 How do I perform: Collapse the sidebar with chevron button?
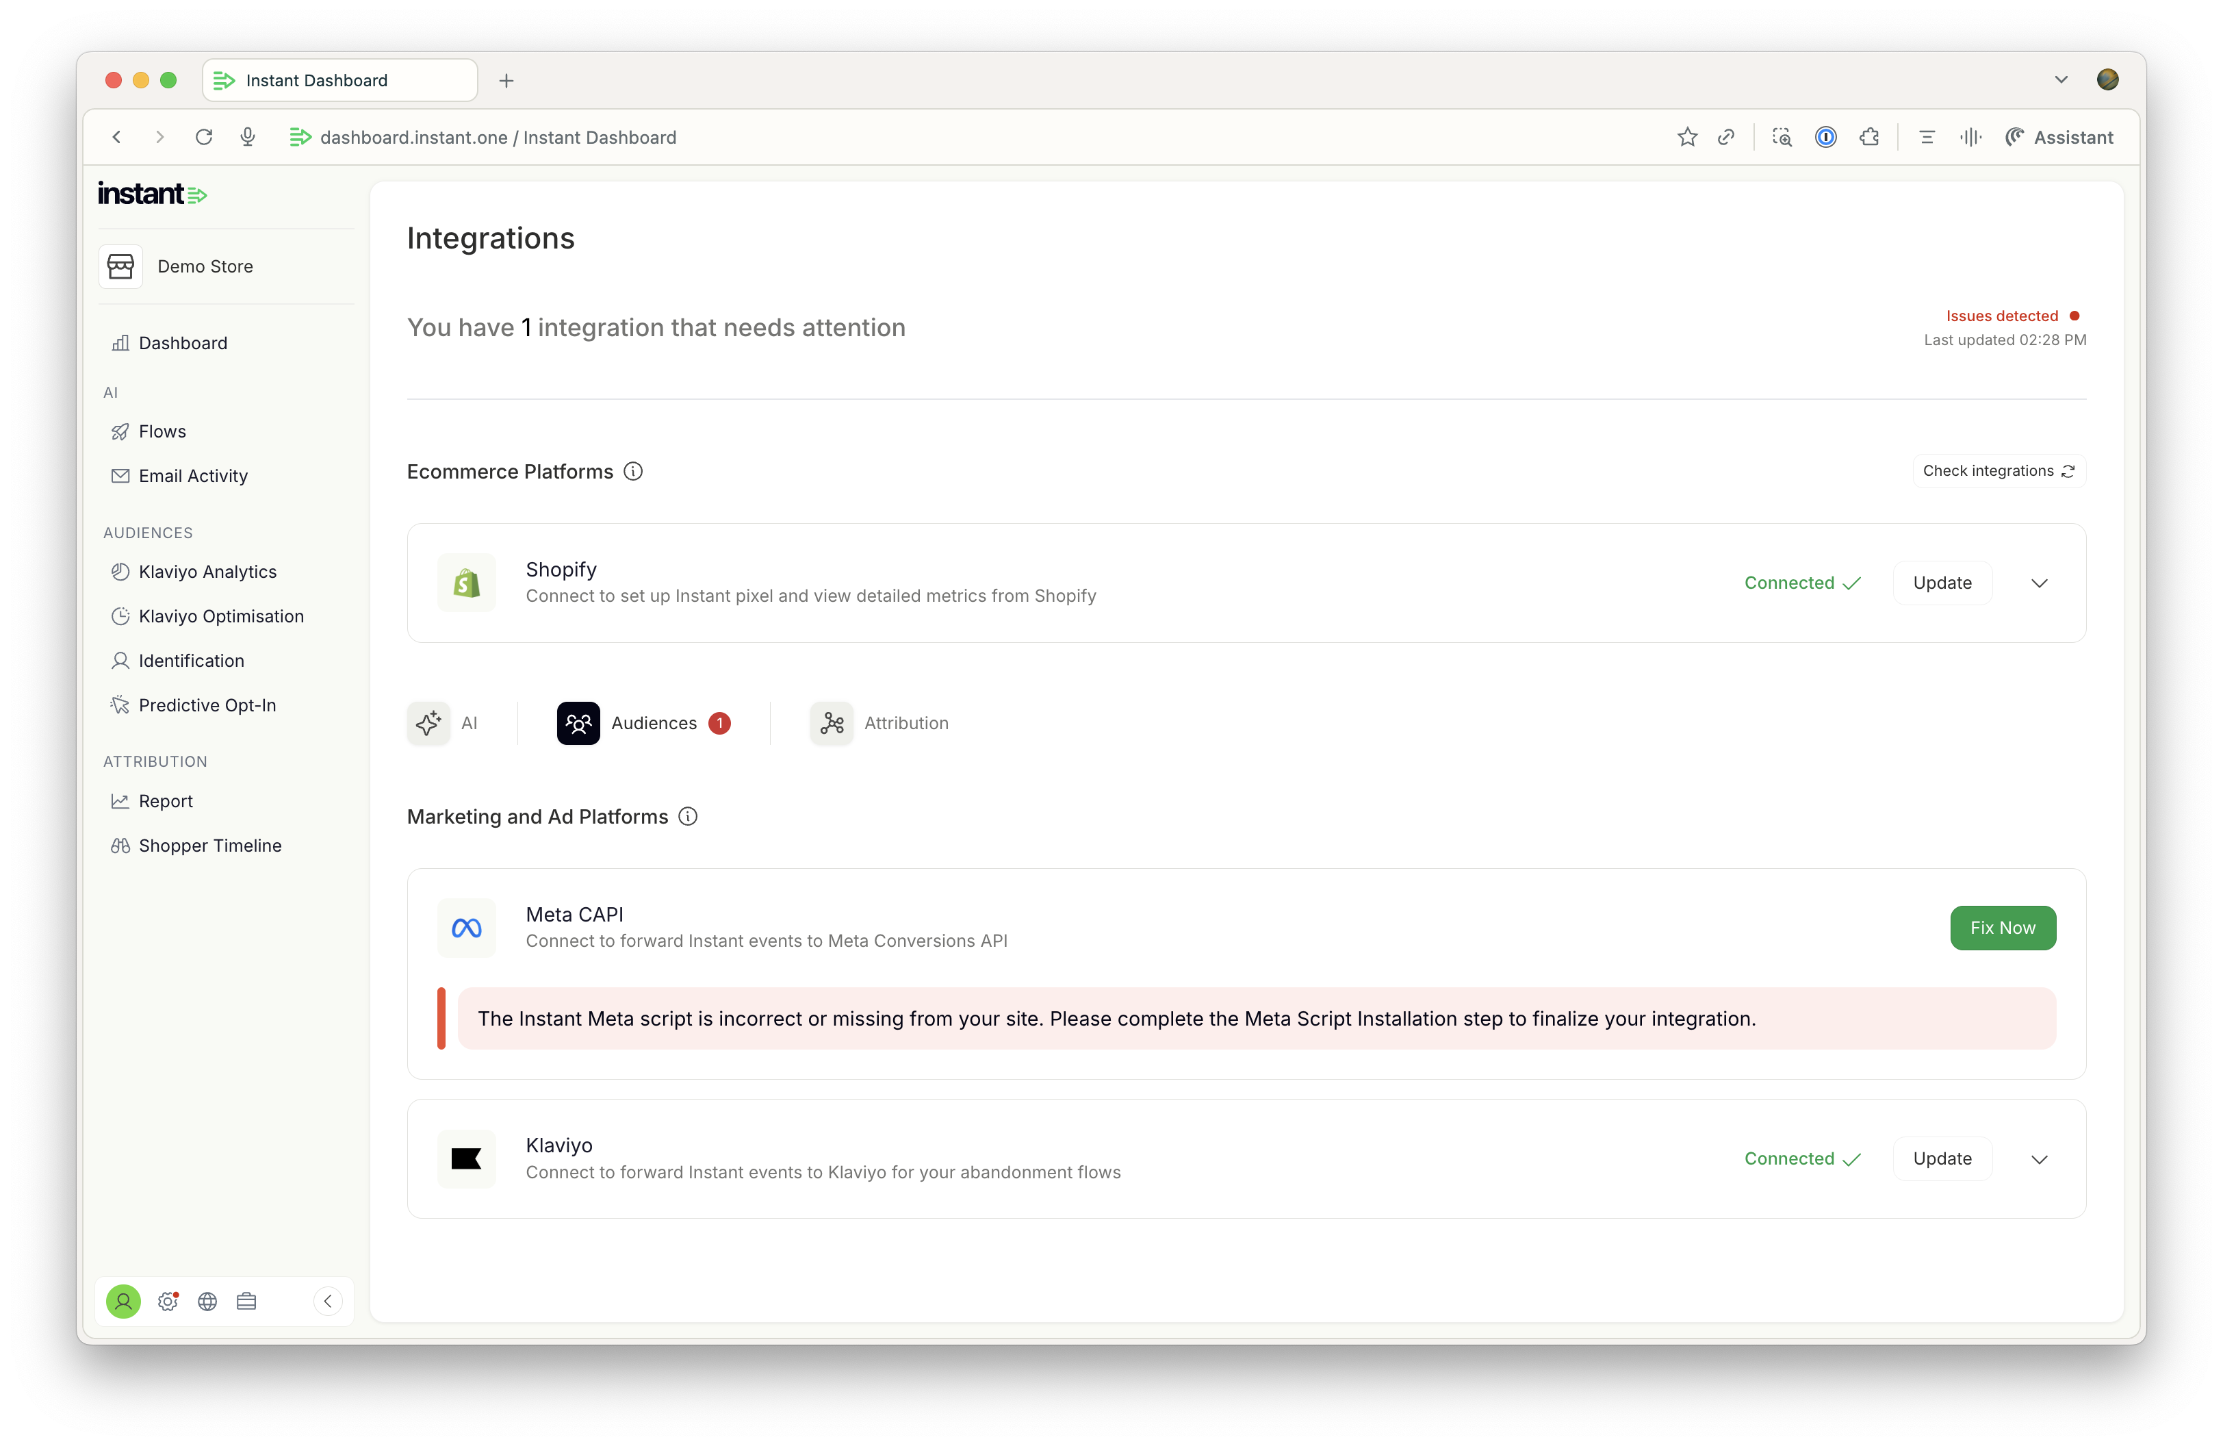pos(328,1302)
